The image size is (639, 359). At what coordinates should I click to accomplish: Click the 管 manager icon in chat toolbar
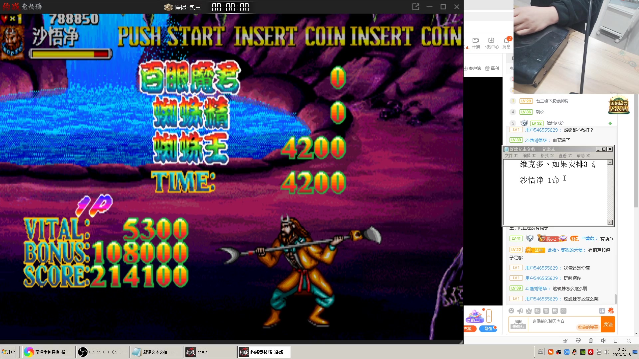click(x=546, y=311)
